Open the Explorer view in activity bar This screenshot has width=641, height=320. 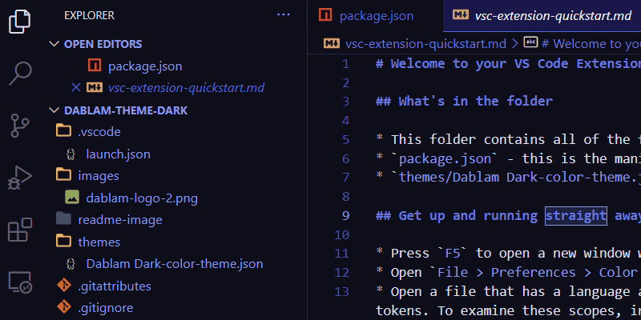pos(19,22)
